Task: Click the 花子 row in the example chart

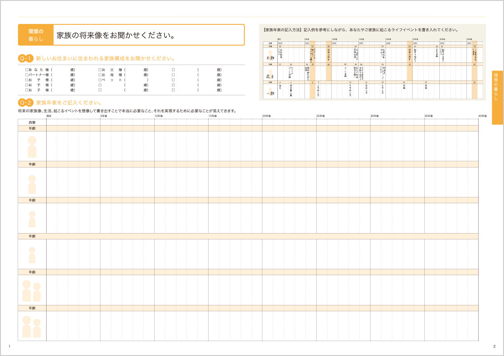Action: pos(270,74)
